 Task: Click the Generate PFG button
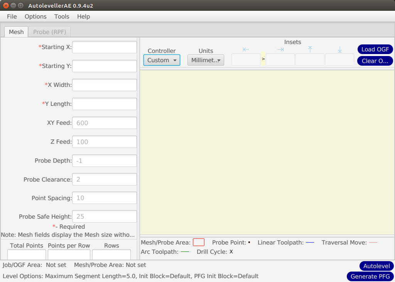click(370, 276)
